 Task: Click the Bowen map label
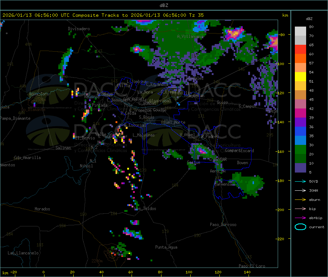[x=242, y=163]
